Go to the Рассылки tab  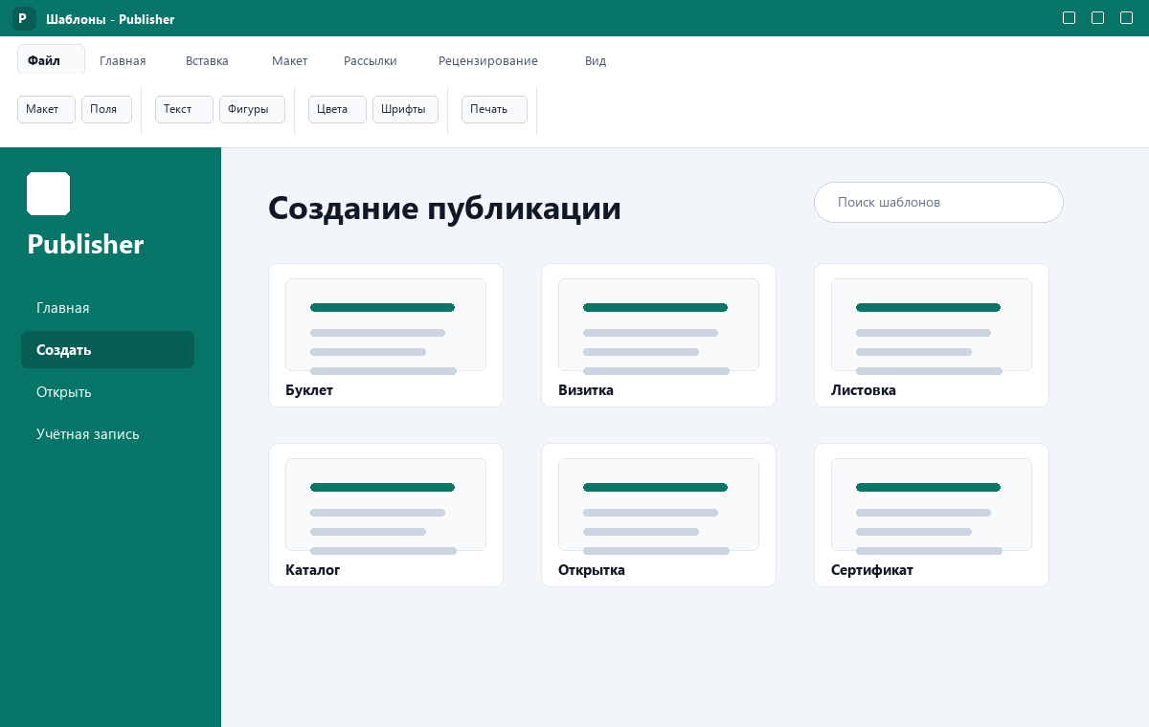pos(371,60)
